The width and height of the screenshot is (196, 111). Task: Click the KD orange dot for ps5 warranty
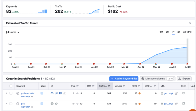(140, 104)
